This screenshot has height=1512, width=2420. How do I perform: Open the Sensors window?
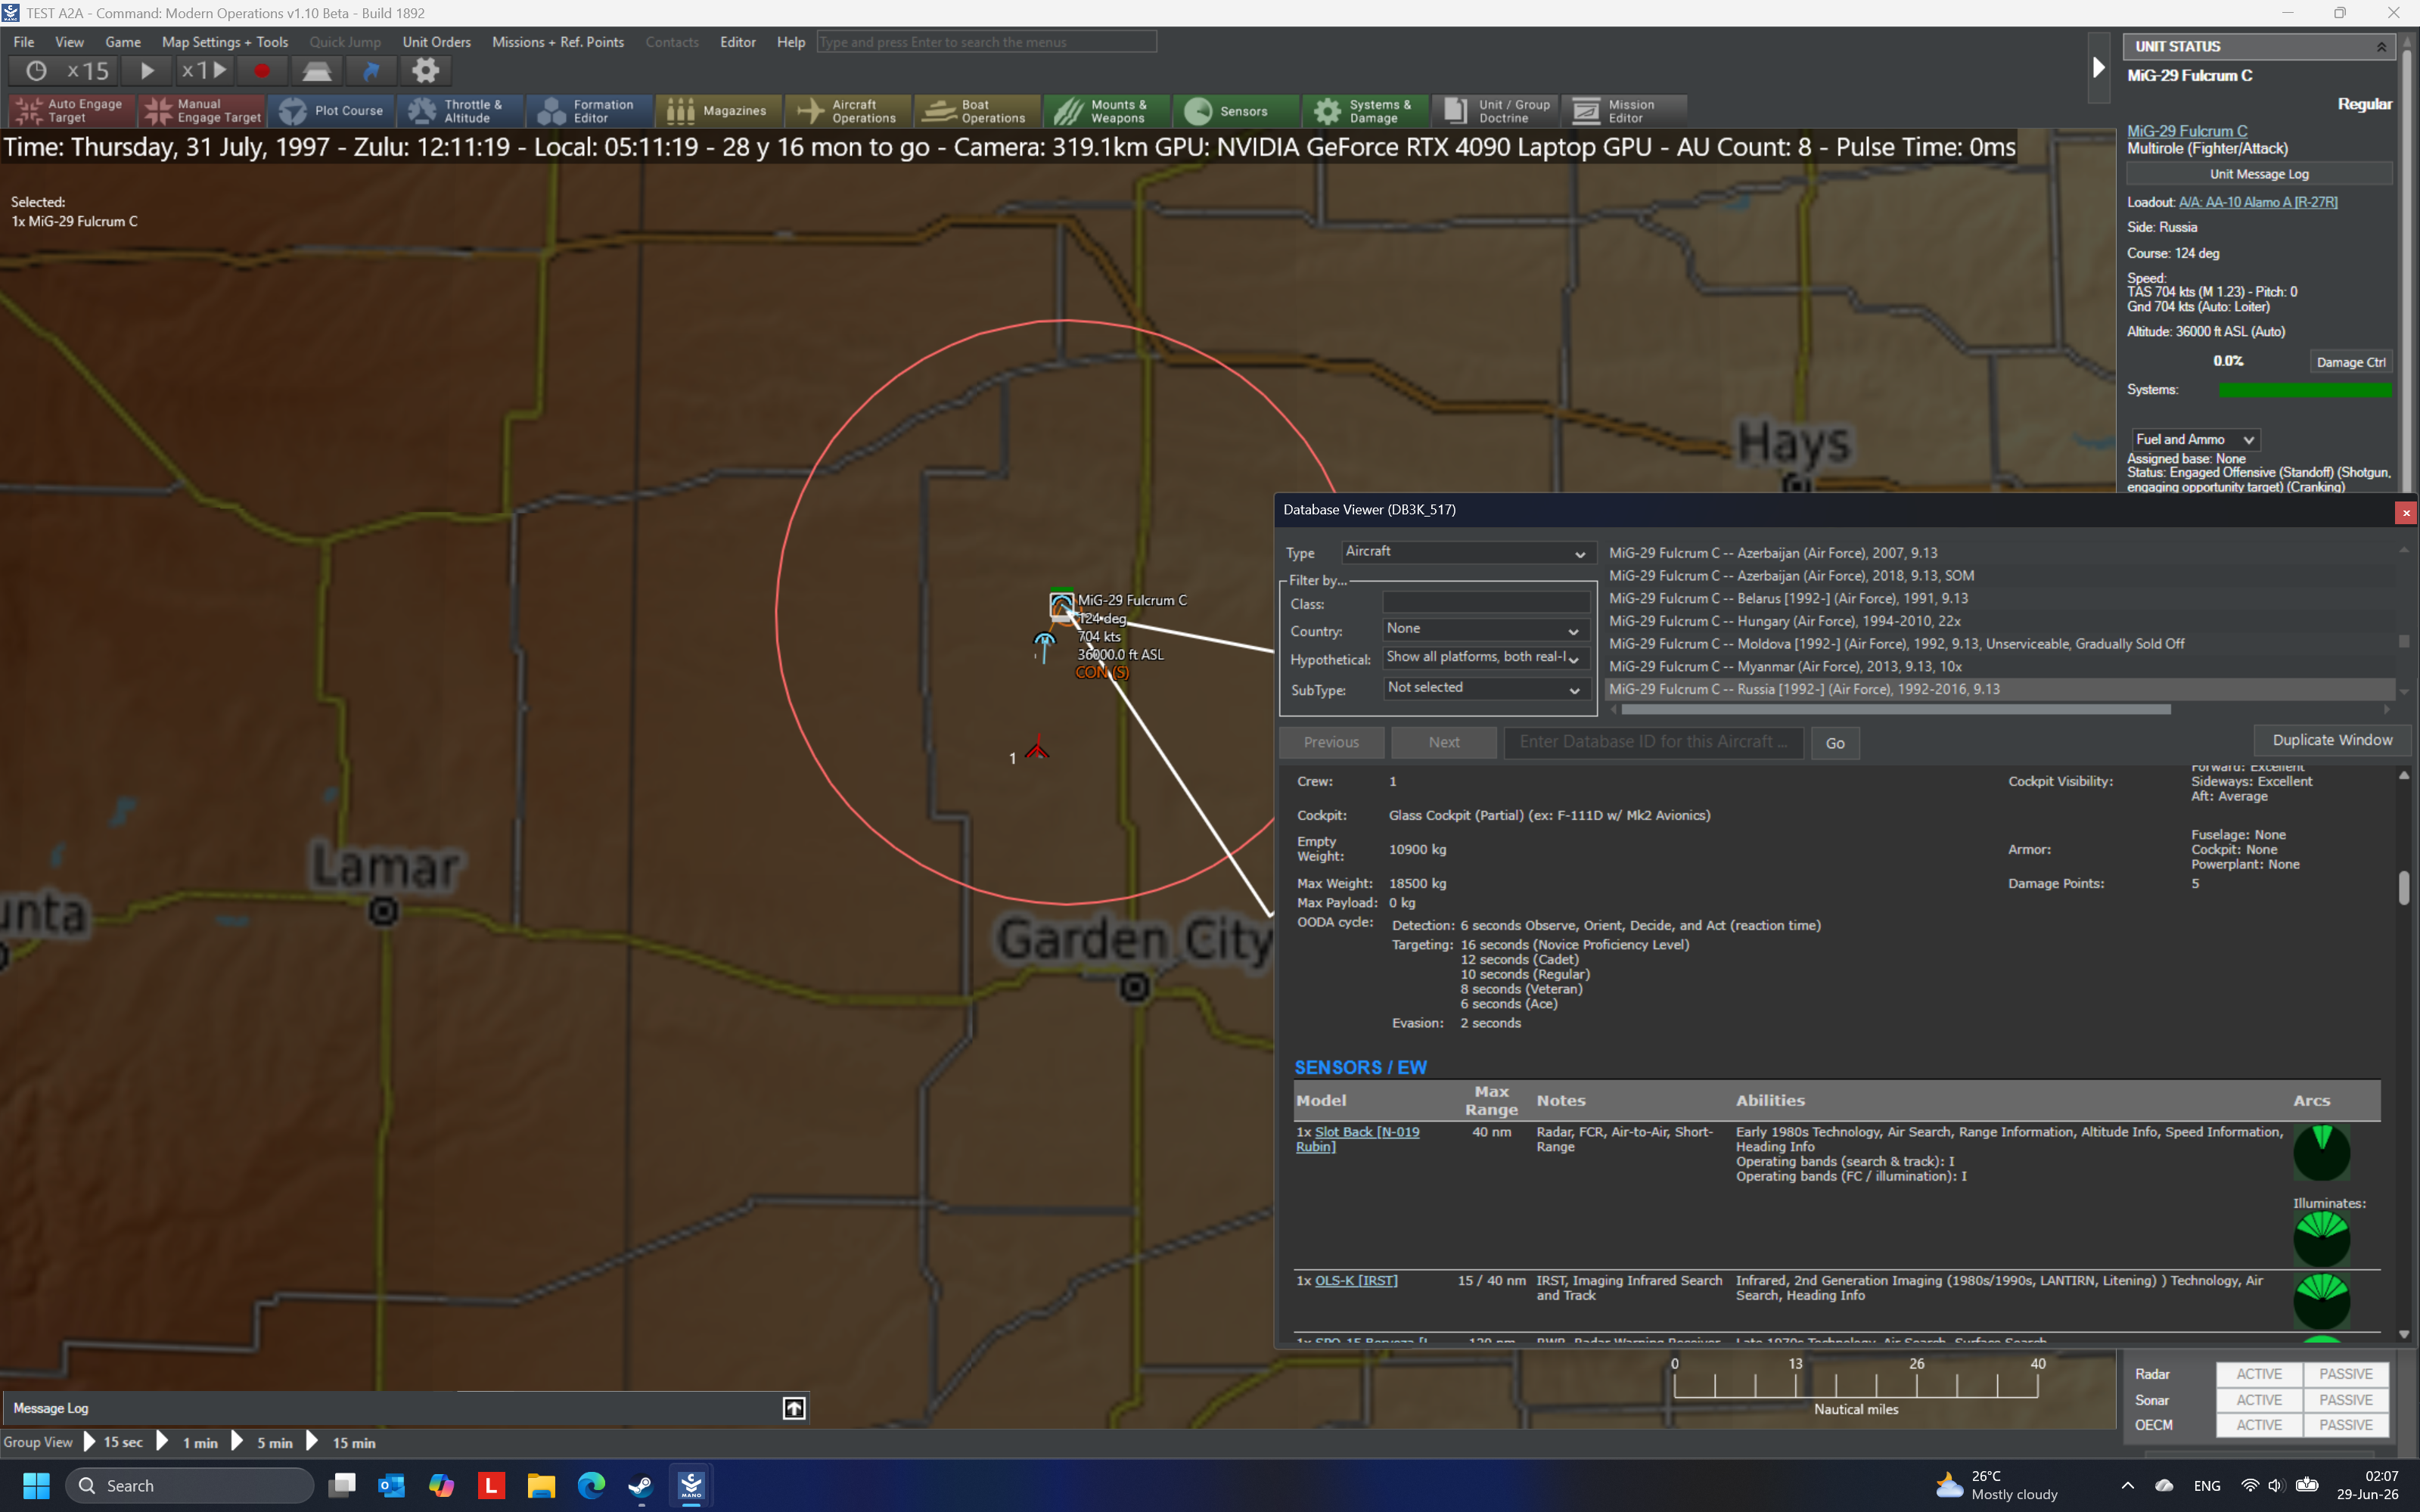coord(1235,111)
